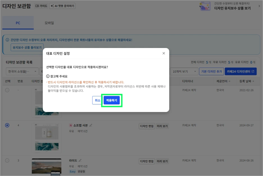Click the 유지보수 상품 둘러보기 button
Screen dimensions: 263x176
tap(27, 48)
